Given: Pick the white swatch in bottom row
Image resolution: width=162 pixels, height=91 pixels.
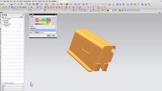Looking at the screenshot, I should click(x=50, y=24).
